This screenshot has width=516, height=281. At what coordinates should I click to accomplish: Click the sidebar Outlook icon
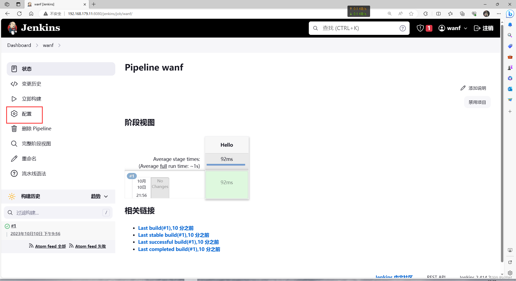pyautogui.click(x=510, y=89)
